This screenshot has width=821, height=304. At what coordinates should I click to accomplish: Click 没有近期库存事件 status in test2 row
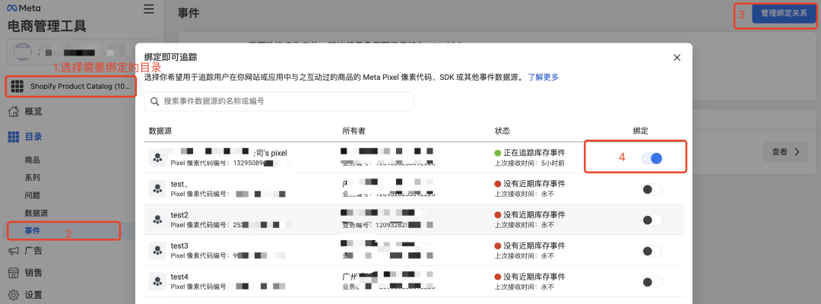534,215
